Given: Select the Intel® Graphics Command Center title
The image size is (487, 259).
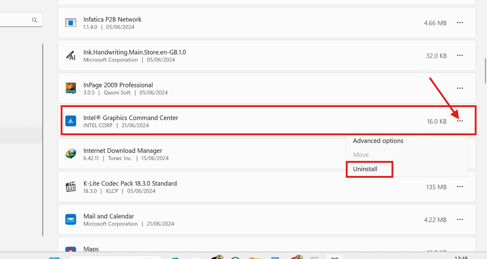Looking at the screenshot, I should click(131, 118).
